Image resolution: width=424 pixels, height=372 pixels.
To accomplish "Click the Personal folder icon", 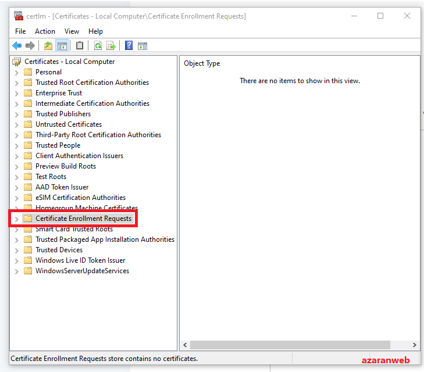I will point(28,72).
